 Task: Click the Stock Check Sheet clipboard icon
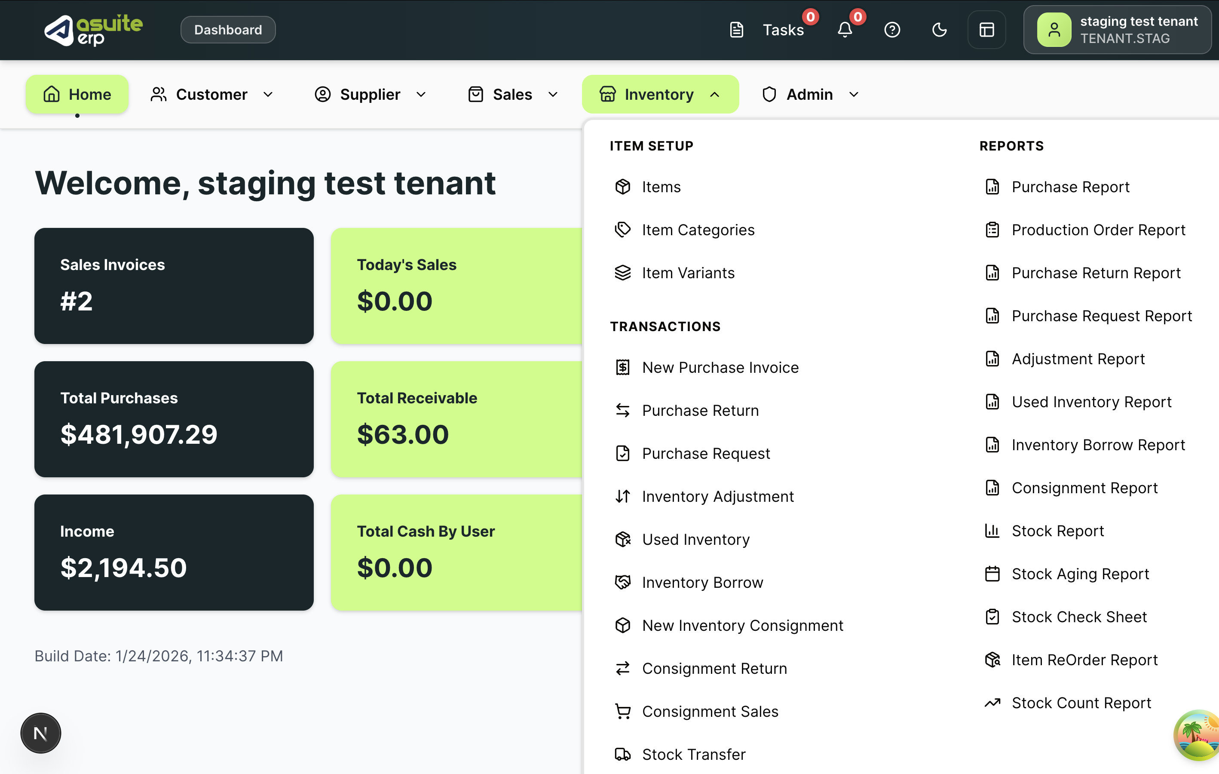pyautogui.click(x=992, y=617)
